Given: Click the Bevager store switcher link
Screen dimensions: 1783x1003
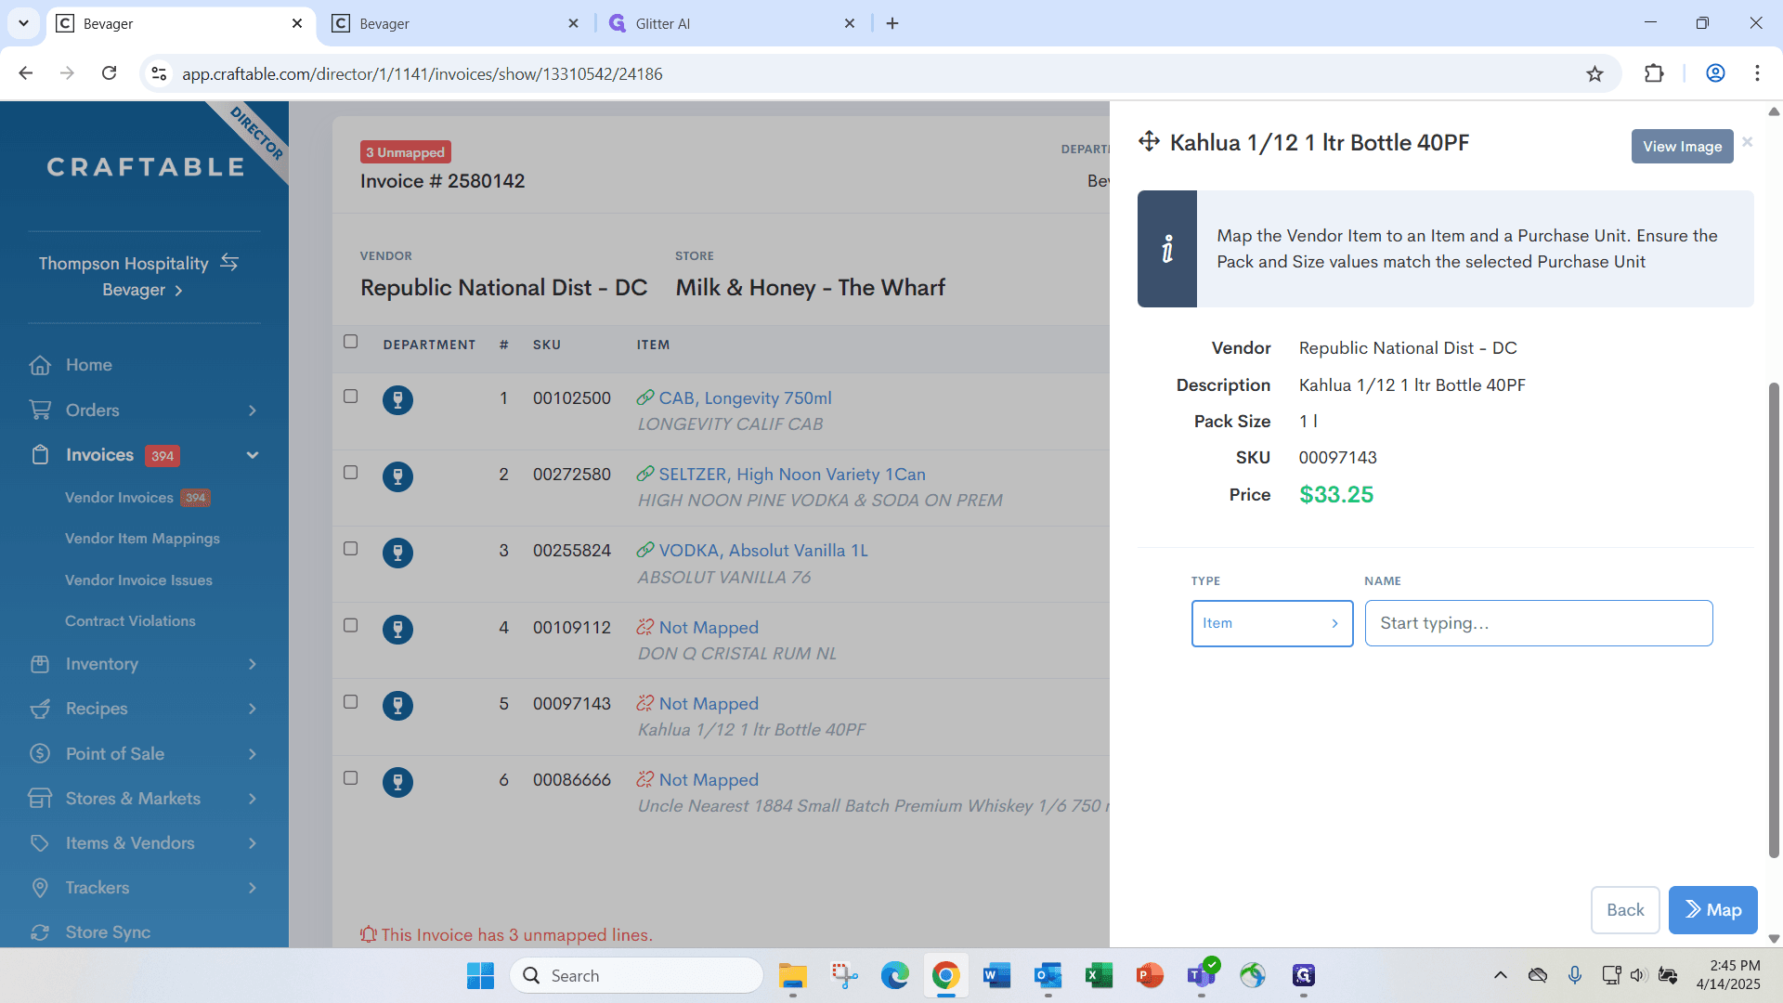Looking at the screenshot, I should [142, 290].
